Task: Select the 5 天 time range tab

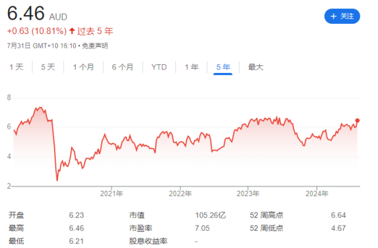Action: (x=48, y=67)
